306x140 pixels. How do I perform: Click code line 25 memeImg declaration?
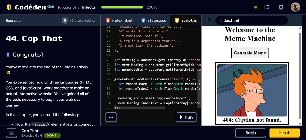point(157,60)
